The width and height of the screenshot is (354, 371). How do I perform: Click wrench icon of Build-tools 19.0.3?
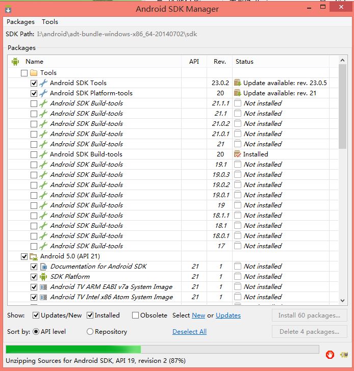[x=43, y=175]
